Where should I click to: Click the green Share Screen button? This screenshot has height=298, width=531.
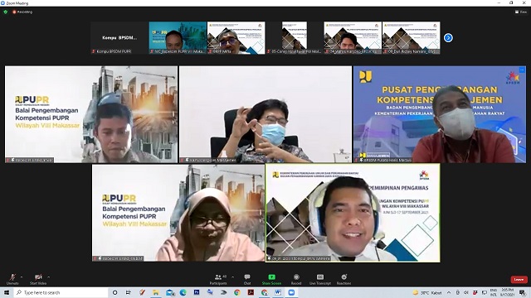271,279
